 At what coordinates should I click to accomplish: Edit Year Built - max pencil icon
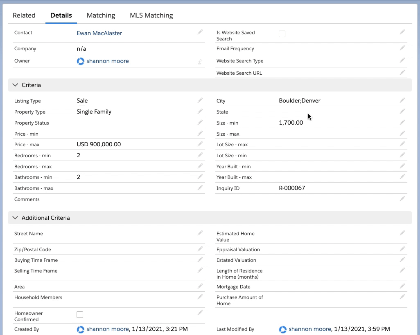(x=402, y=176)
